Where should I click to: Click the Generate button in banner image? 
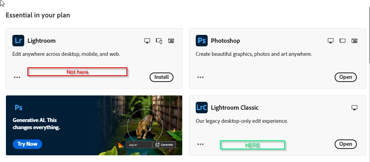pyautogui.click(x=164, y=145)
